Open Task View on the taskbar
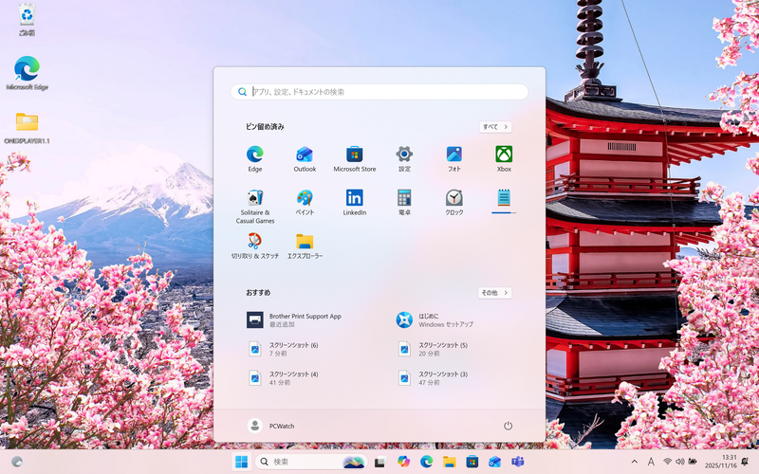The width and height of the screenshot is (759, 474). tap(380, 462)
